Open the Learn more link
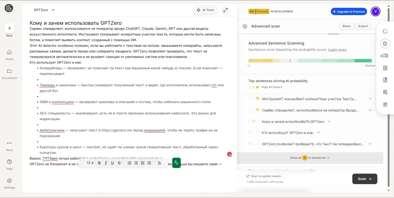 337,50
